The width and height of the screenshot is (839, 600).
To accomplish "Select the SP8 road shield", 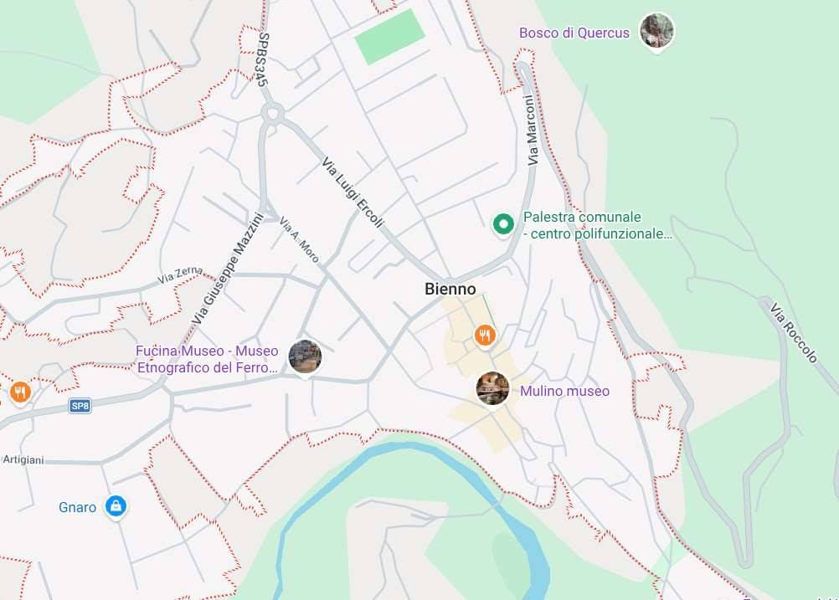I will click(x=80, y=406).
